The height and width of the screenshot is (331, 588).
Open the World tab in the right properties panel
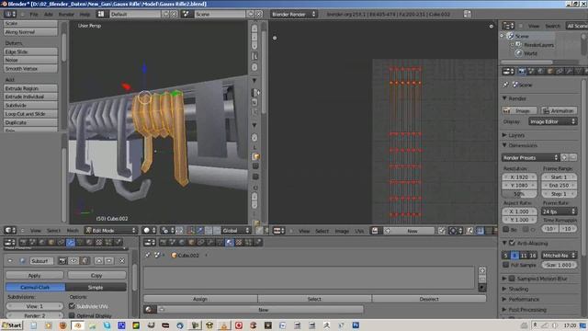coord(541,72)
